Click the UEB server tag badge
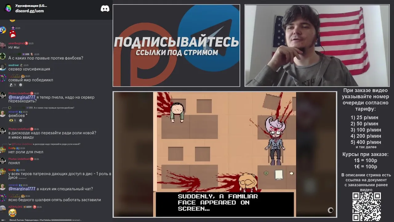The width and height of the screenshot is (394, 222). coord(26,54)
